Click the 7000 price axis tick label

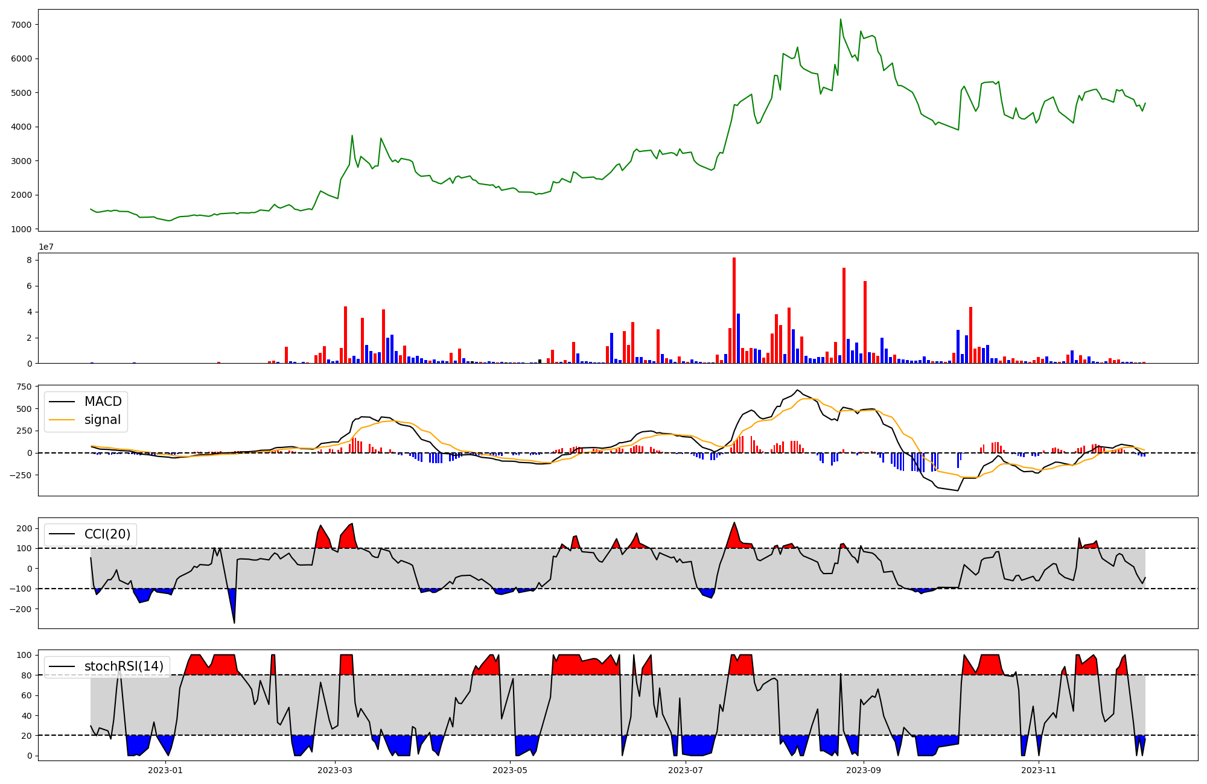pyautogui.click(x=22, y=25)
